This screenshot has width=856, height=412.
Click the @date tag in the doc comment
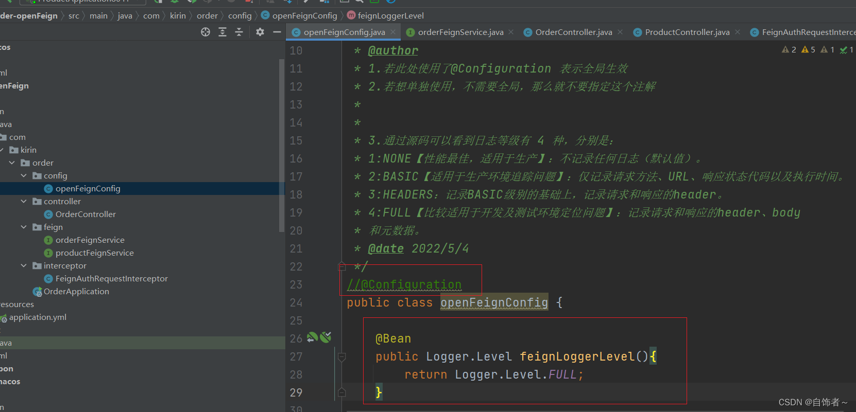[x=386, y=248]
